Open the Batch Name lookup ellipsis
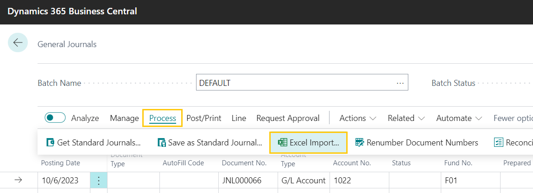This screenshot has width=533, height=193. [x=400, y=83]
